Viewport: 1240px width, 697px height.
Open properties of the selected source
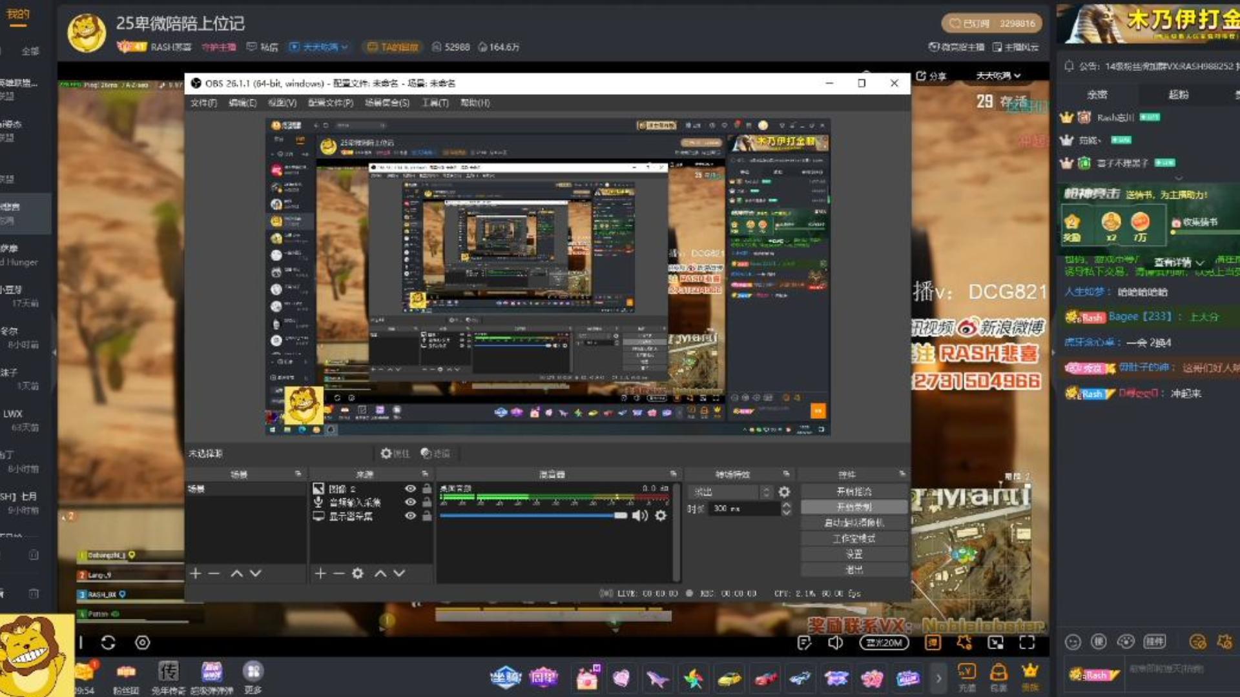395,454
